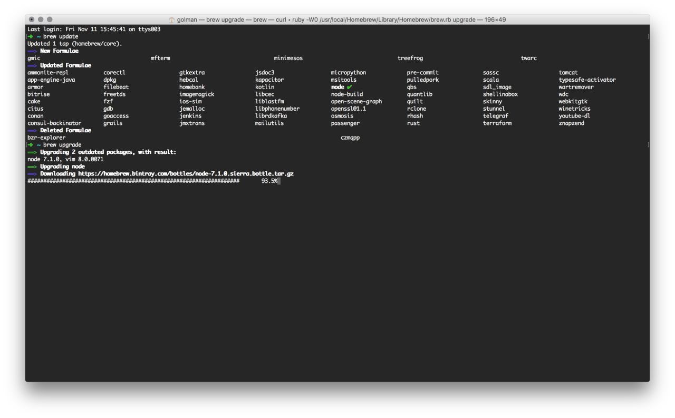Minimize the Terminal window with the yellow button
Screen dimensions: 675x418
(x=41, y=20)
